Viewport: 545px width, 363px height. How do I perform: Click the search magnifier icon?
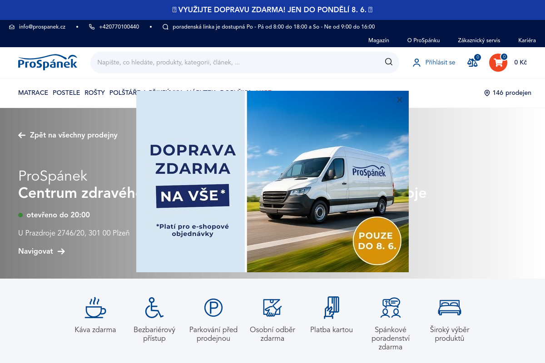389,62
